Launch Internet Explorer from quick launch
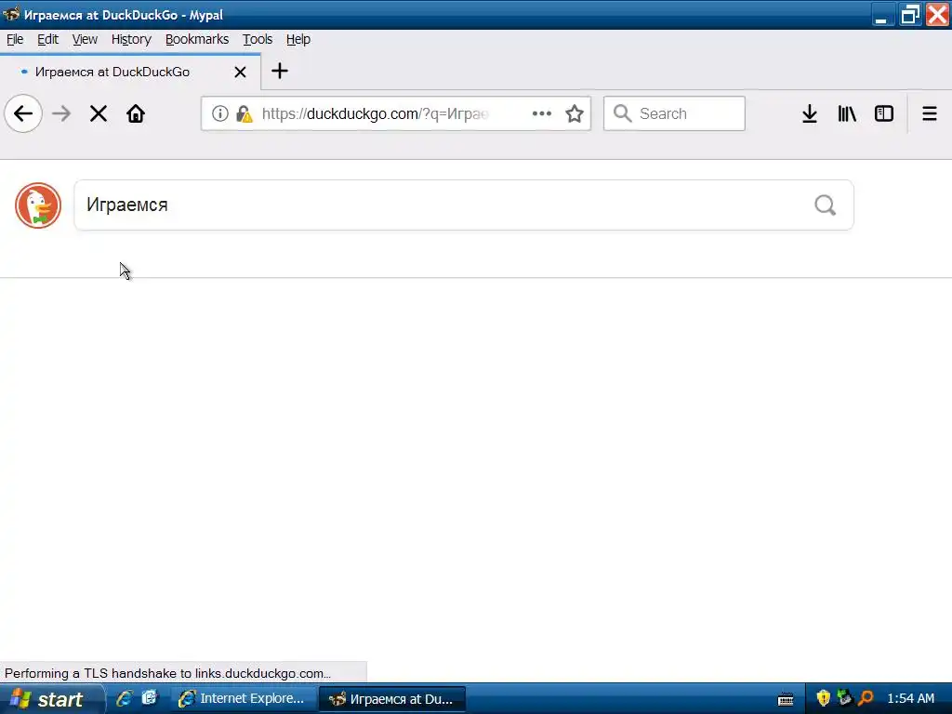This screenshot has width=952, height=714. point(125,698)
